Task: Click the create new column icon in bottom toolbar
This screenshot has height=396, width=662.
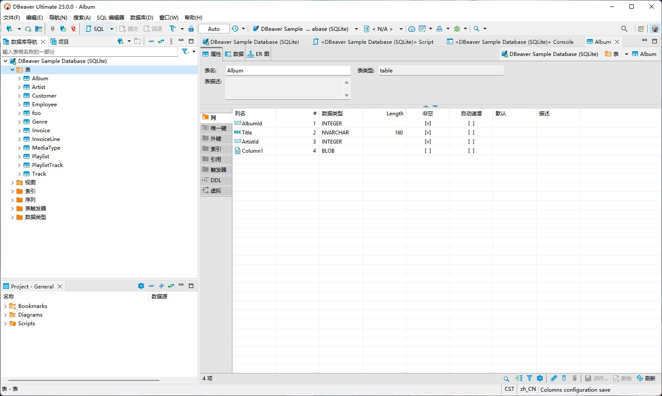Action: (564, 378)
